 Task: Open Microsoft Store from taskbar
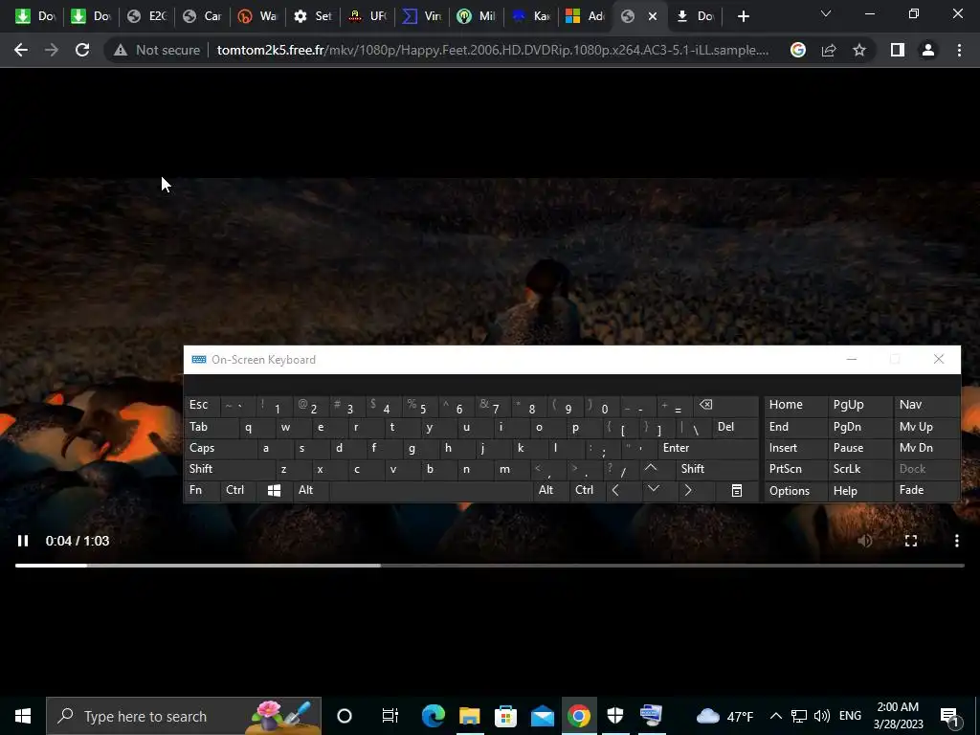pos(505,716)
